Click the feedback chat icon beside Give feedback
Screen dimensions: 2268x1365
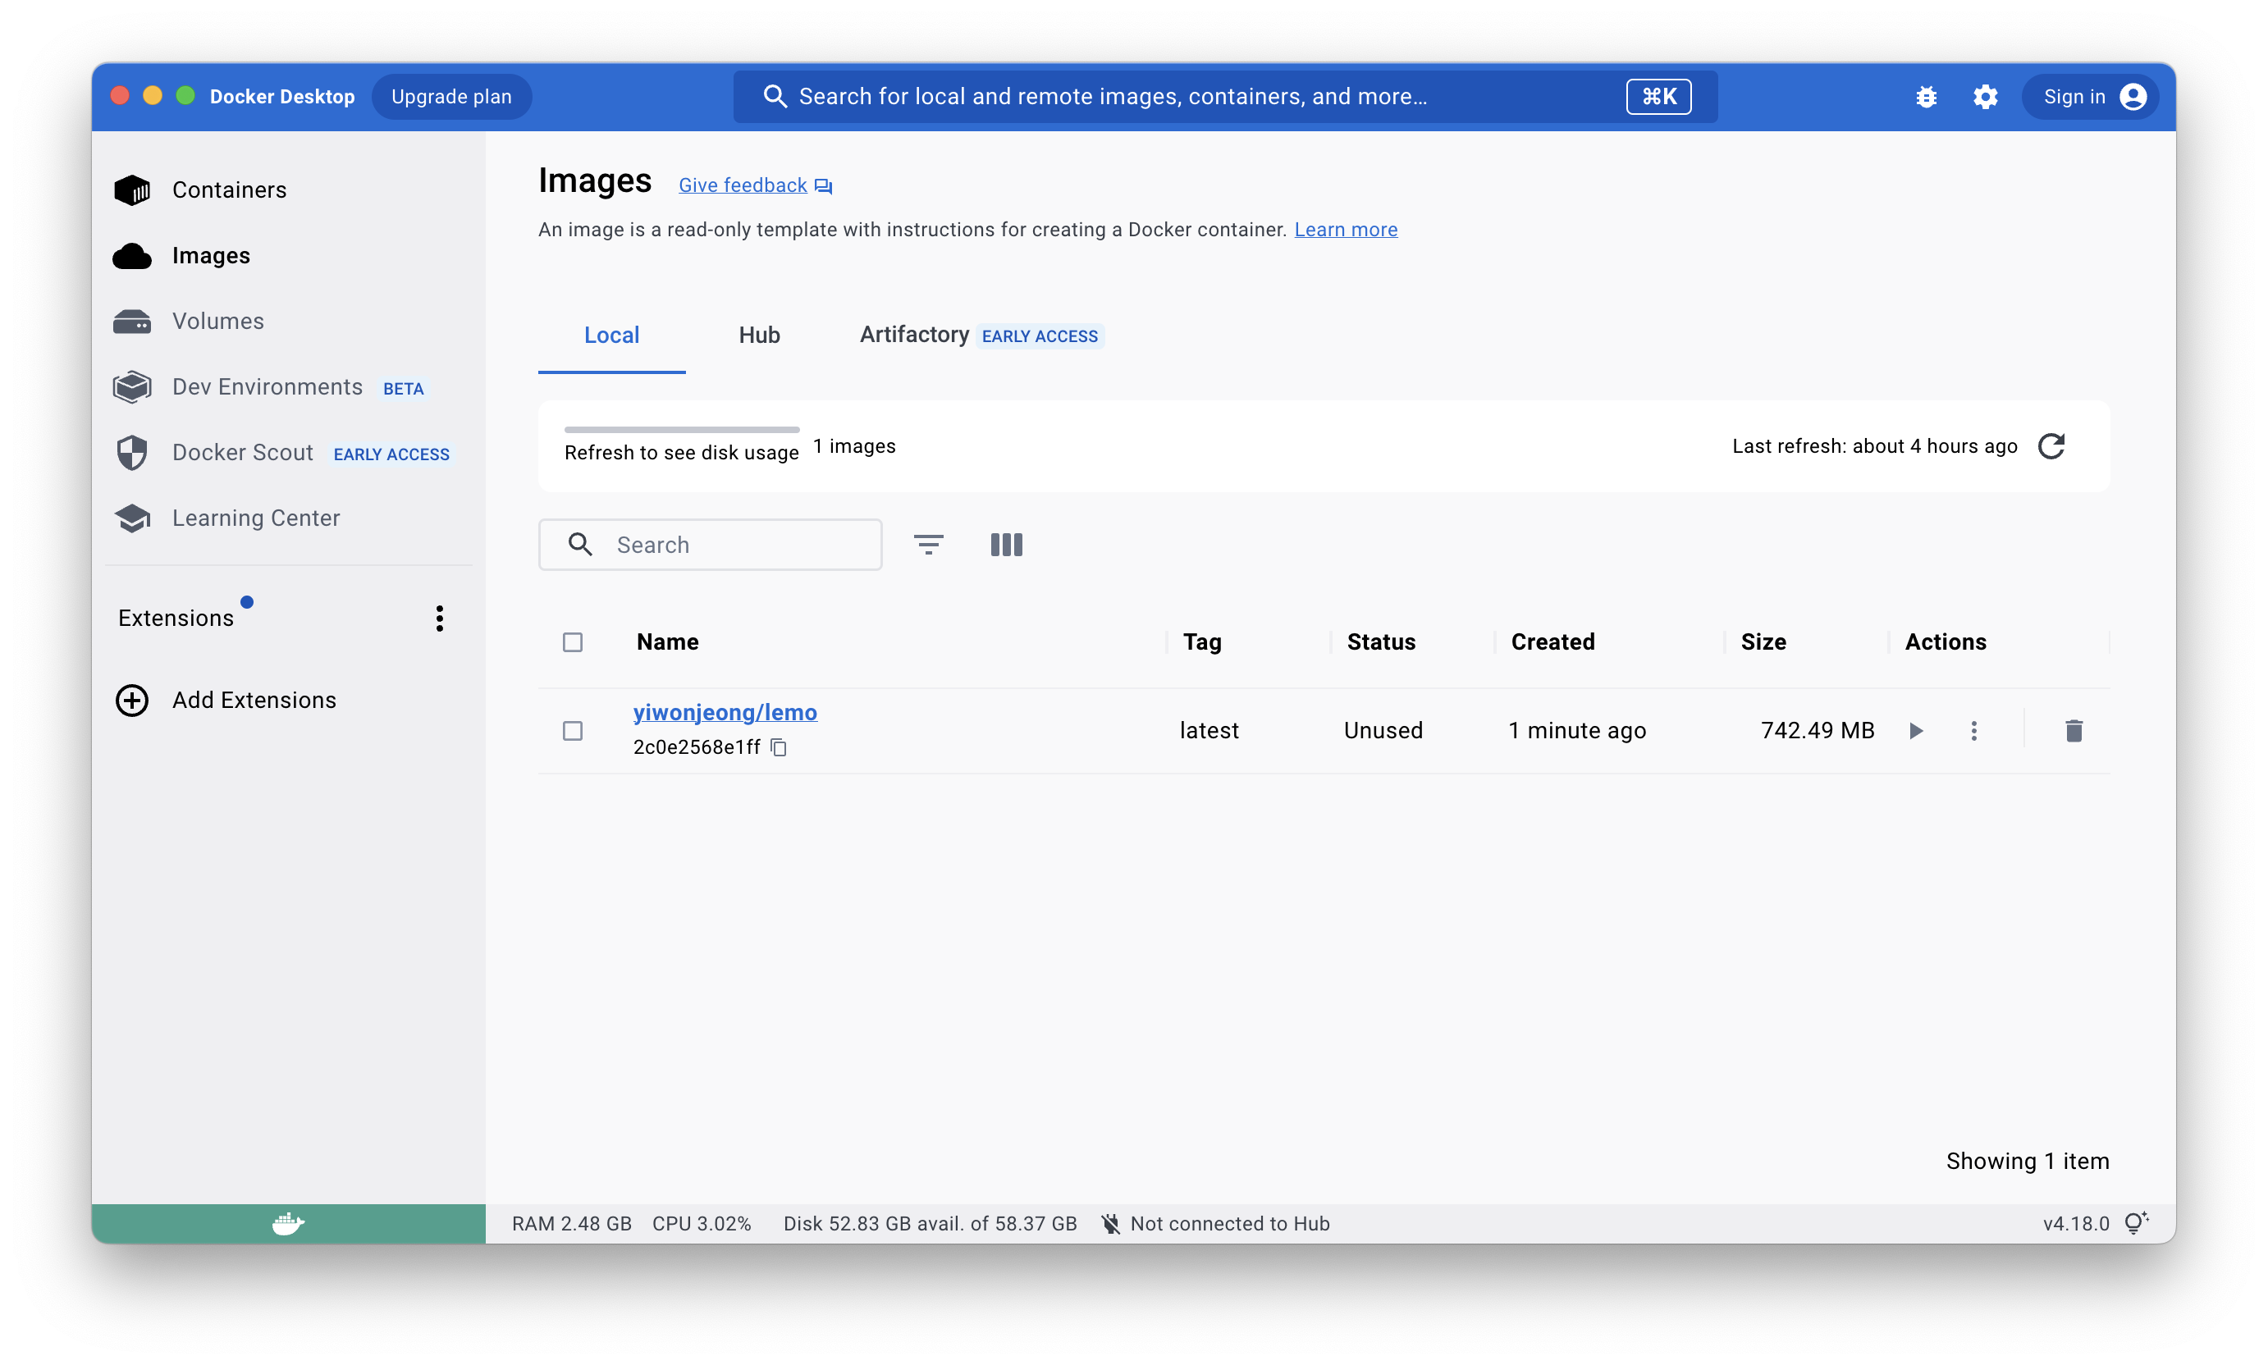(x=824, y=187)
